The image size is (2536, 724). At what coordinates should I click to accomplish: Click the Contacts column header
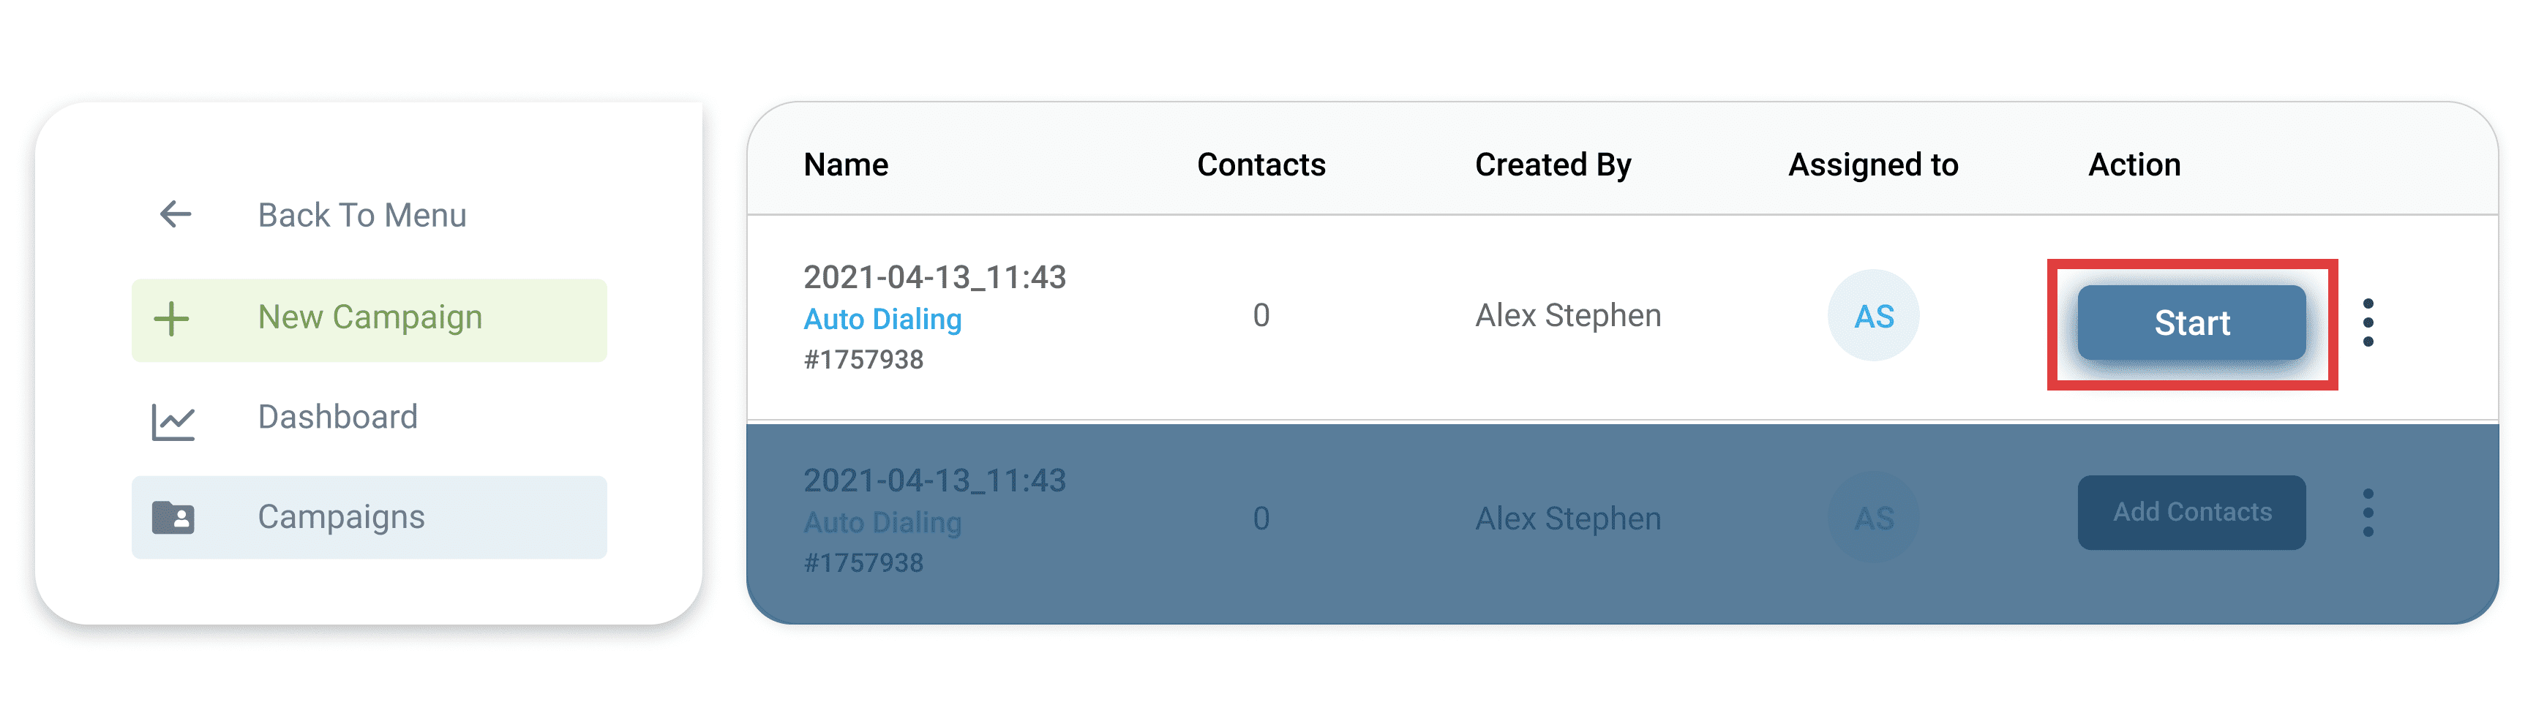click(1260, 165)
